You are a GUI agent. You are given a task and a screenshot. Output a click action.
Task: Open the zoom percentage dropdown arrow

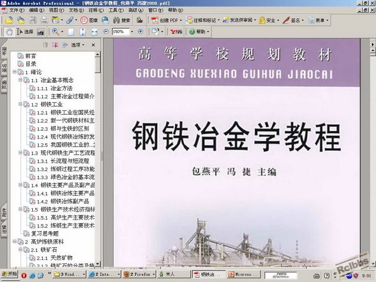(132, 32)
